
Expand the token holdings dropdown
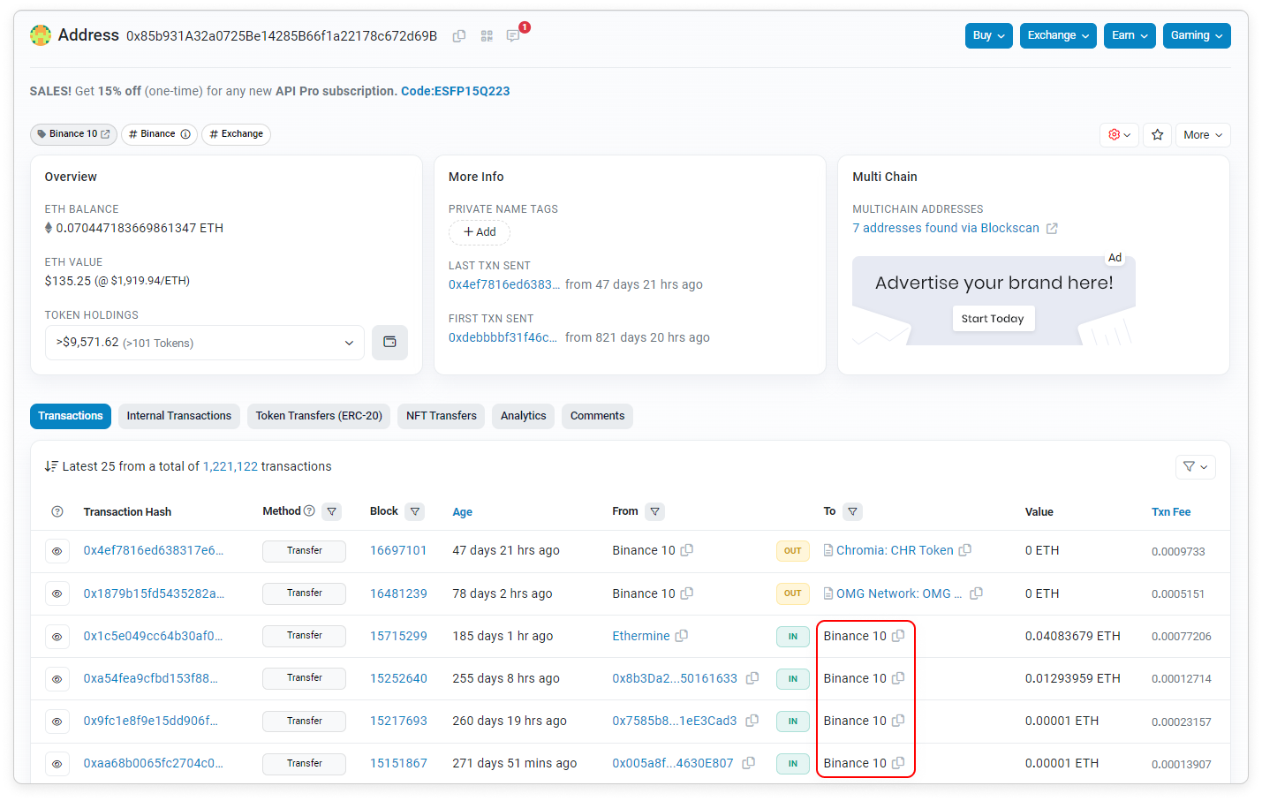205,343
